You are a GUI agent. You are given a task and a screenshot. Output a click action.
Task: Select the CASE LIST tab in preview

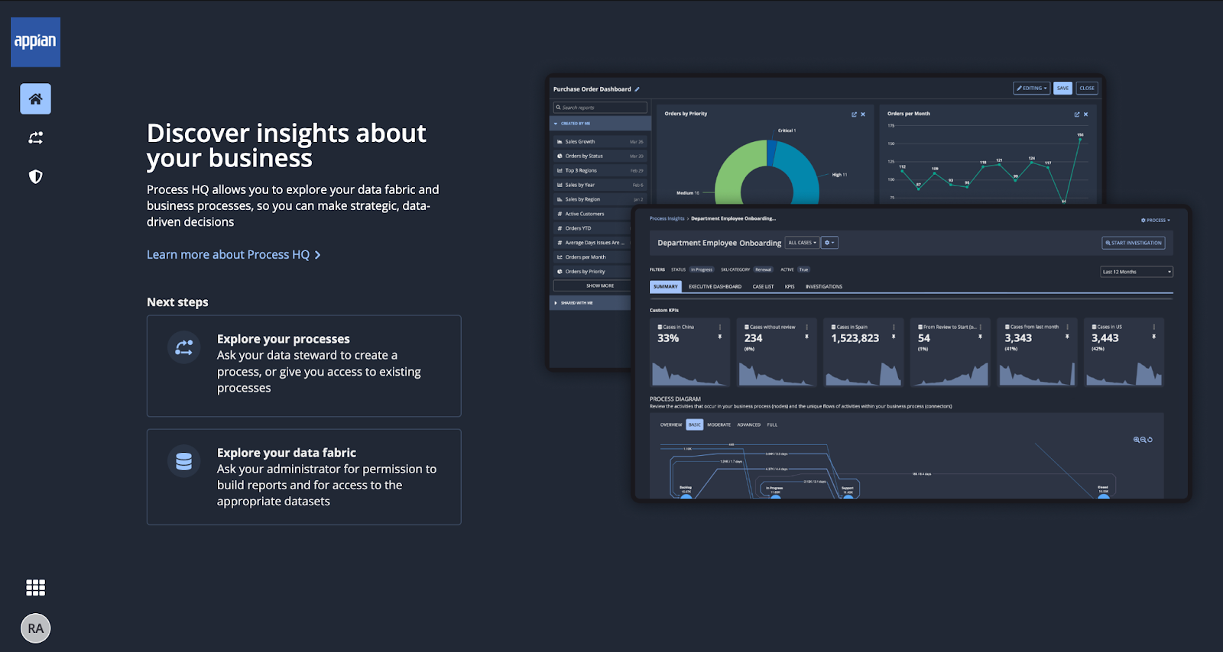pos(763,287)
